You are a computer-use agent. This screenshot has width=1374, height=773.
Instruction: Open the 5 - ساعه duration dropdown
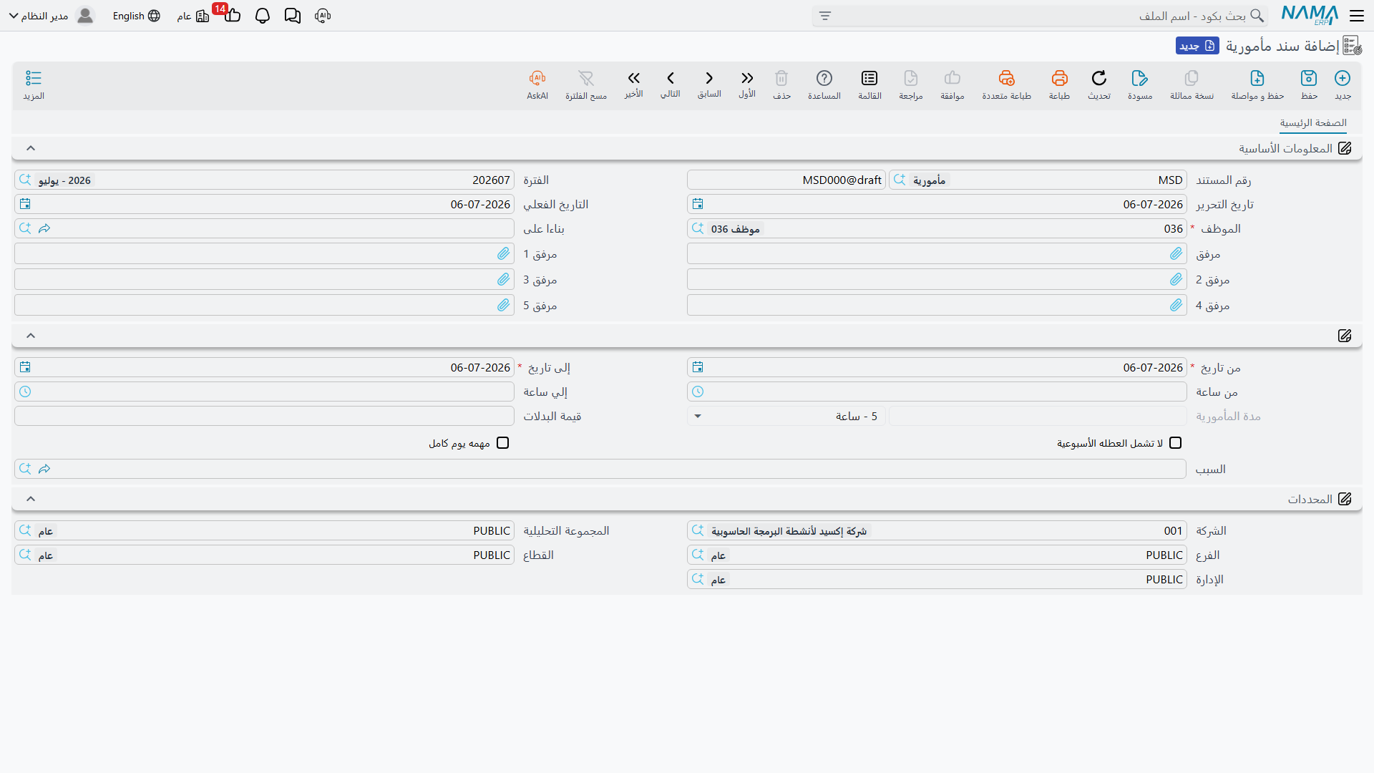pyautogui.click(x=786, y=416)
